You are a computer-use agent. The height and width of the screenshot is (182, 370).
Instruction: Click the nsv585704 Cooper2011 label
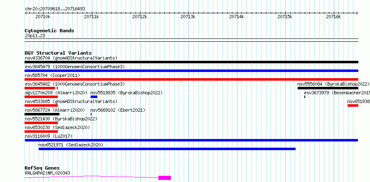pos(52,75)
